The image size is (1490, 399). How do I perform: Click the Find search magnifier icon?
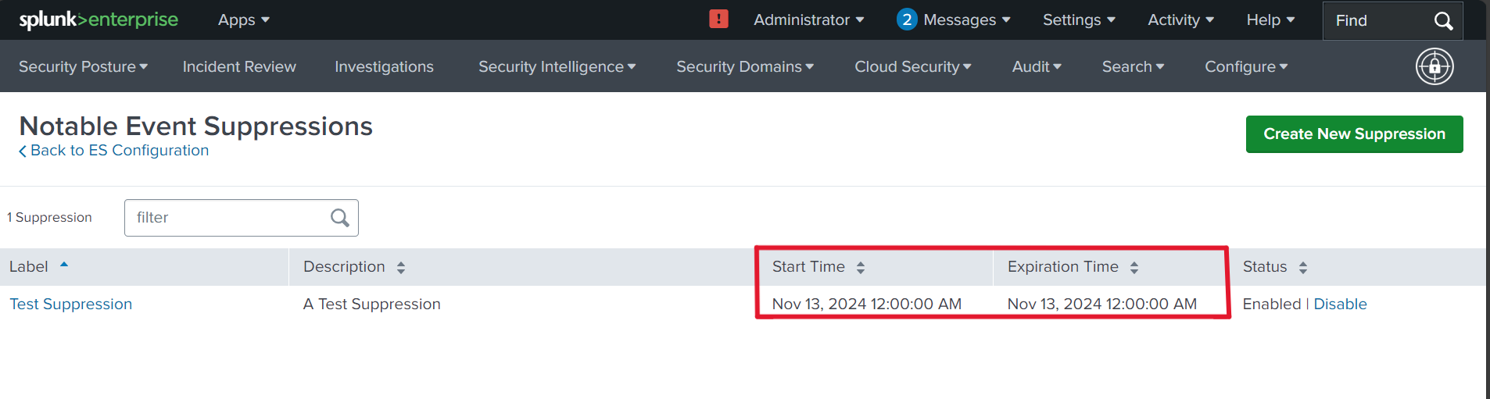click(1443, 21)
